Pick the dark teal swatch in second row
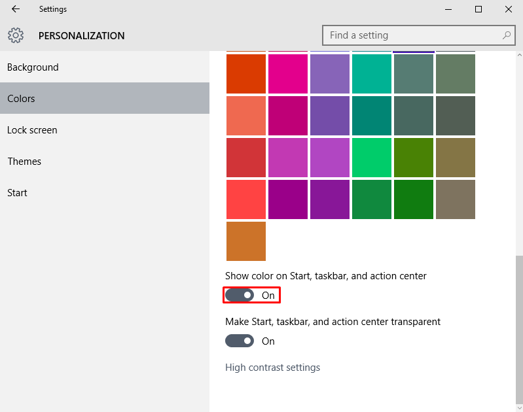Viewport: 523px width, 412px height. pos(372,116)
